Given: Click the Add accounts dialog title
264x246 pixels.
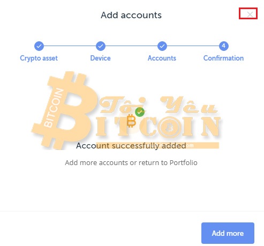Looking at the screenshot, I should click(131, 15).
